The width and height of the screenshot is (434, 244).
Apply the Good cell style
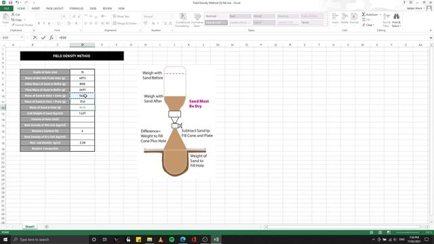click(x=264, y=16)
